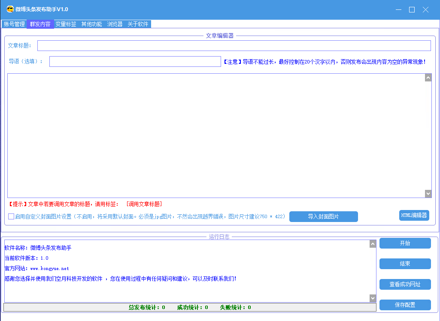Stop the task with the 结束 button
Image resolution: width=440 pixels, height=321 pixels.
click(405, 264)
